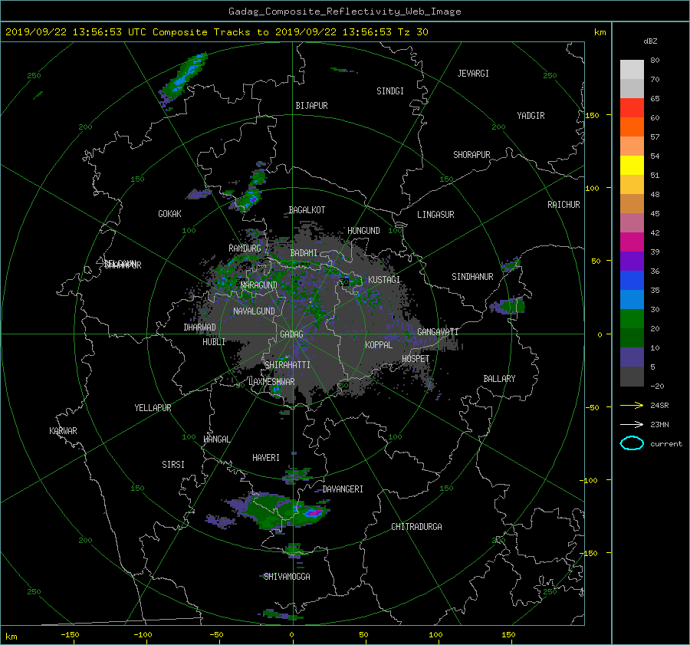
Task: Click the LAXMESHWAR city label
Action: pos(272,382)
